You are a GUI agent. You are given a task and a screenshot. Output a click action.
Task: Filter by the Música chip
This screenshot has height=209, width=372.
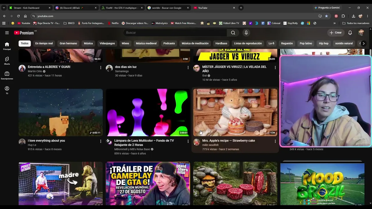pos(88,44)
